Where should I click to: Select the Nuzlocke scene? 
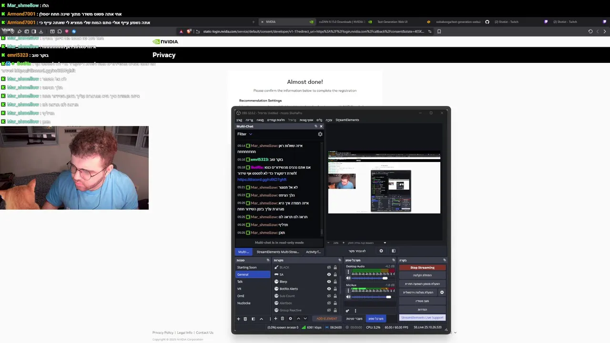click(253, 303)
